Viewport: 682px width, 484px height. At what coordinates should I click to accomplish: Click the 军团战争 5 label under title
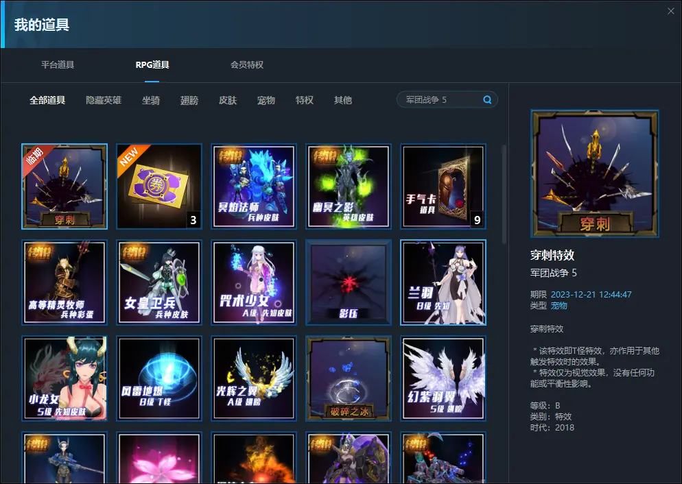click(553, 273)
